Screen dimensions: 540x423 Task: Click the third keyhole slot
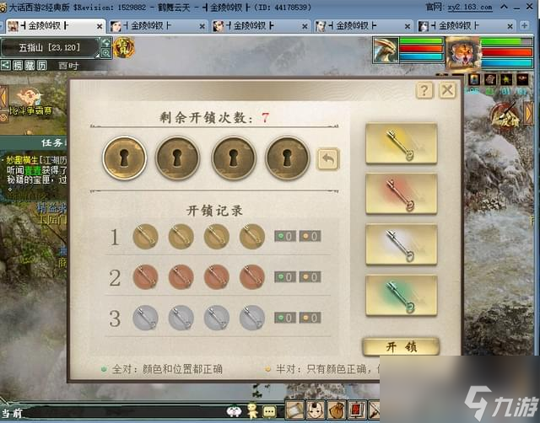(234, 158)
